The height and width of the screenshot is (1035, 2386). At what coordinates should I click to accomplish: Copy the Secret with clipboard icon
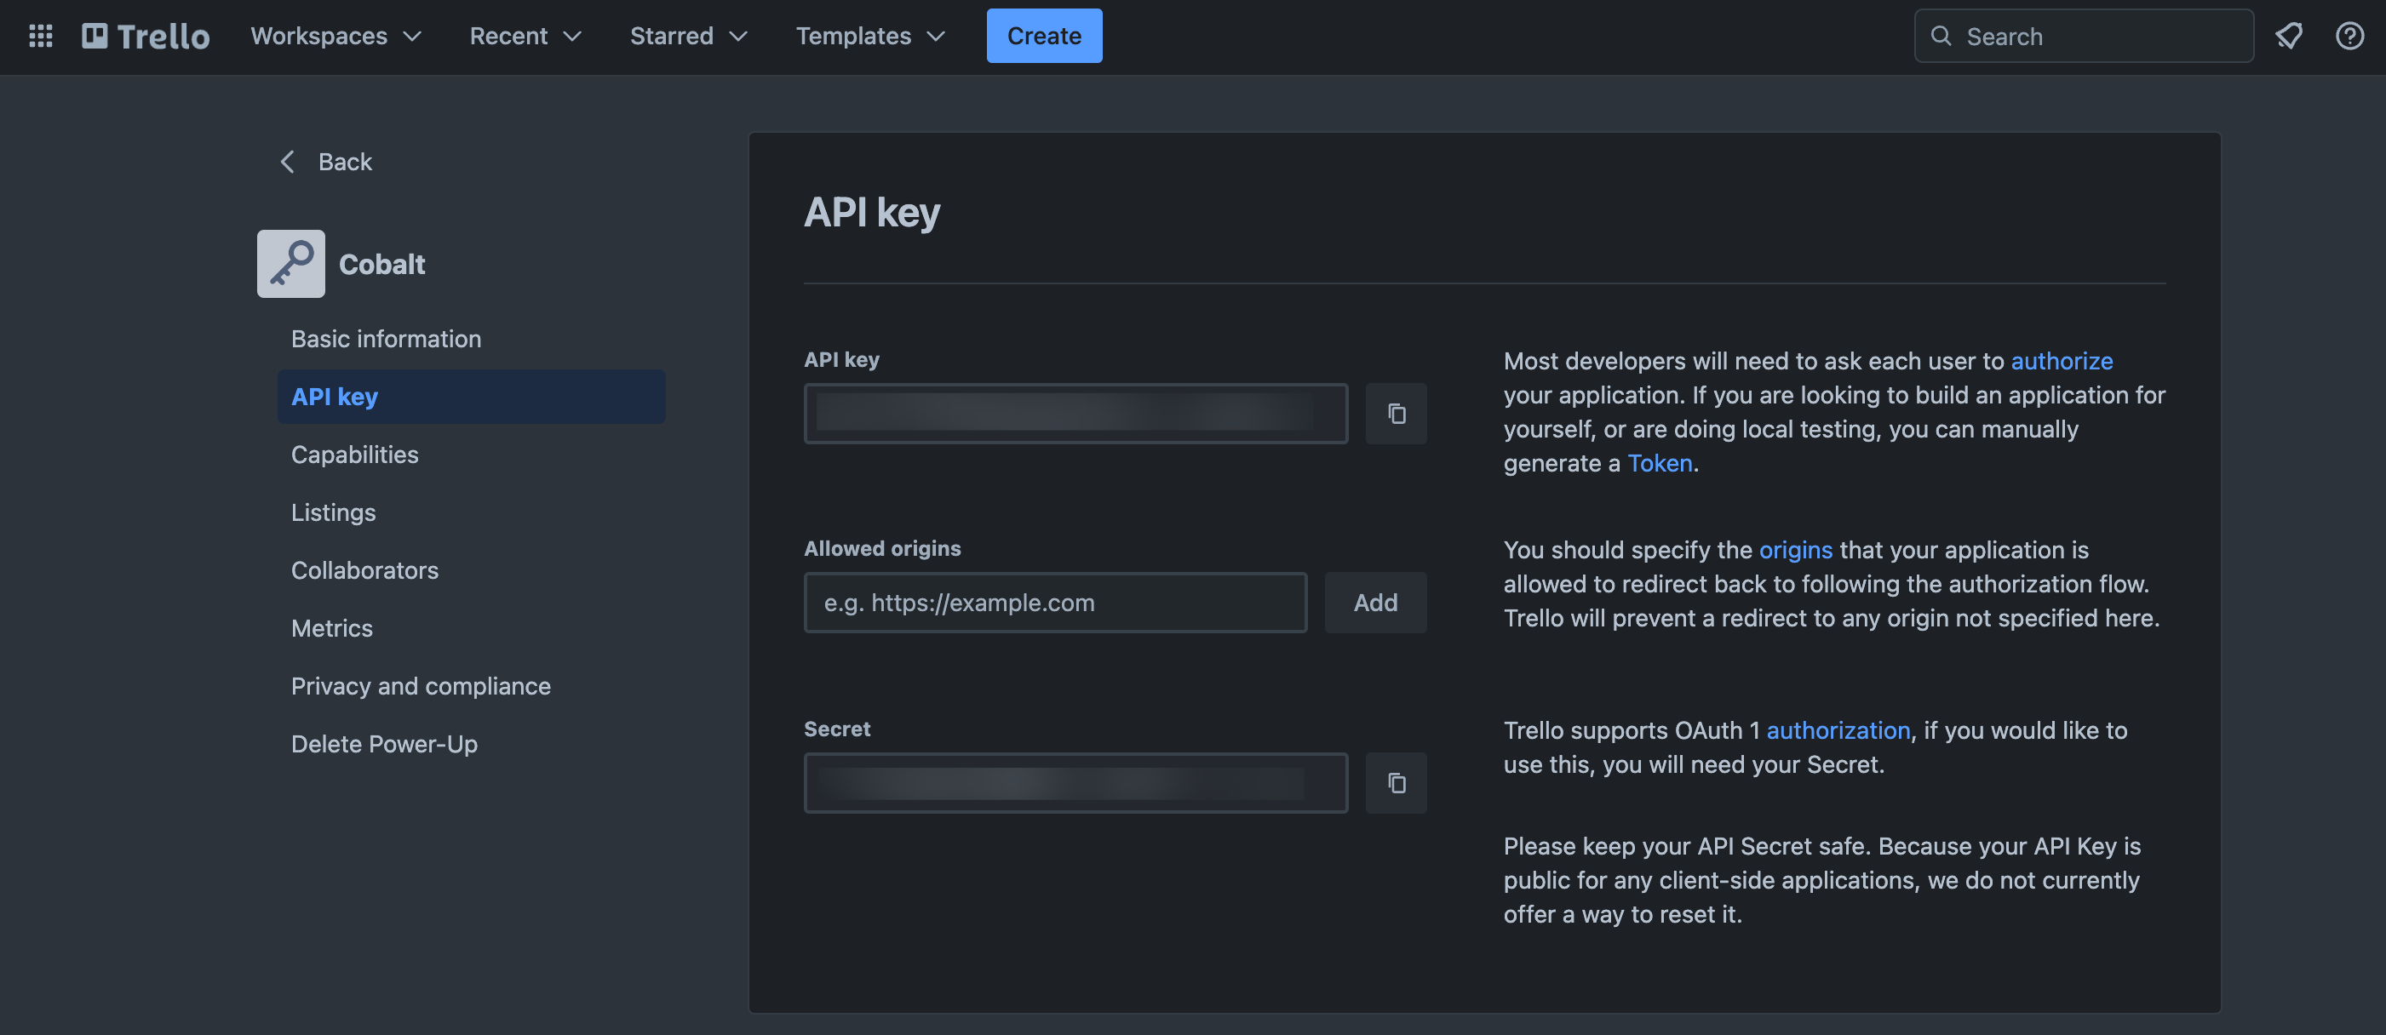click(1396, 783)
